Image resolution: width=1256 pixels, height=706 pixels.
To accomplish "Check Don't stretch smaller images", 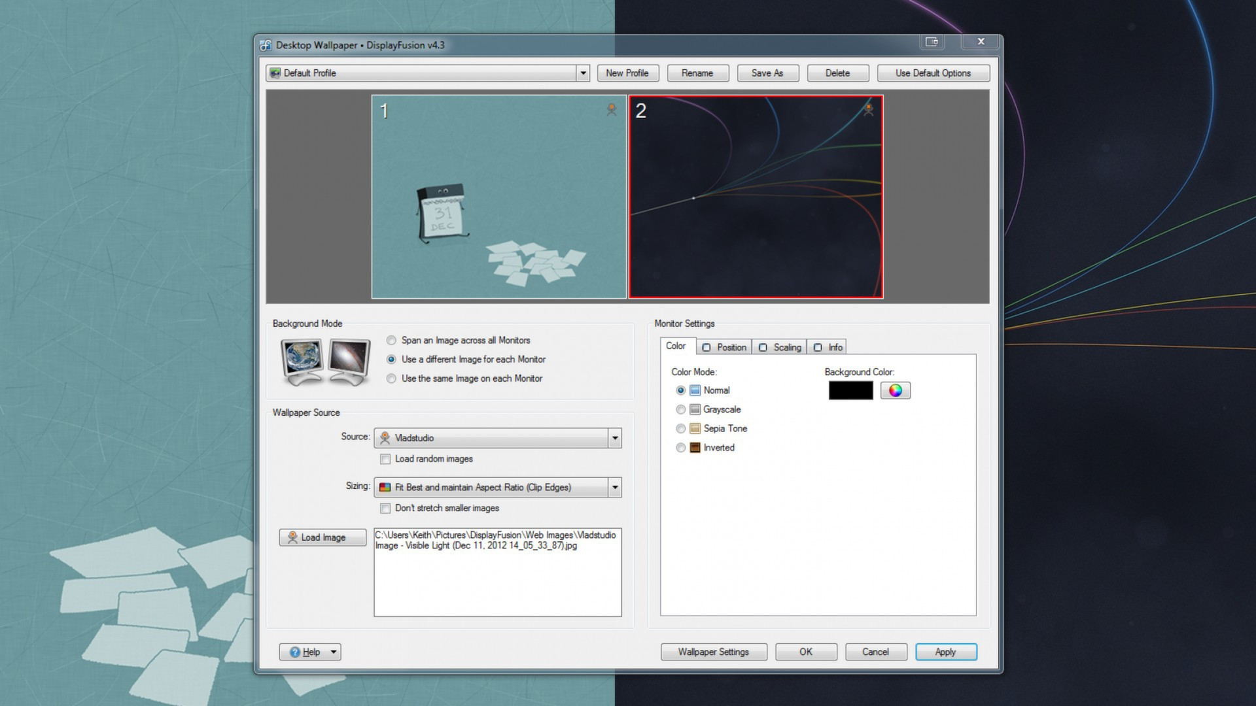I will (x=385, y=508).
